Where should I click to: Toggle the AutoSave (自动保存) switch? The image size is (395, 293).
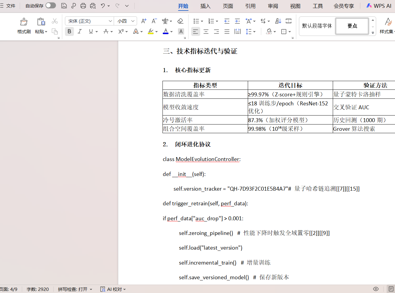pos(51,5)
